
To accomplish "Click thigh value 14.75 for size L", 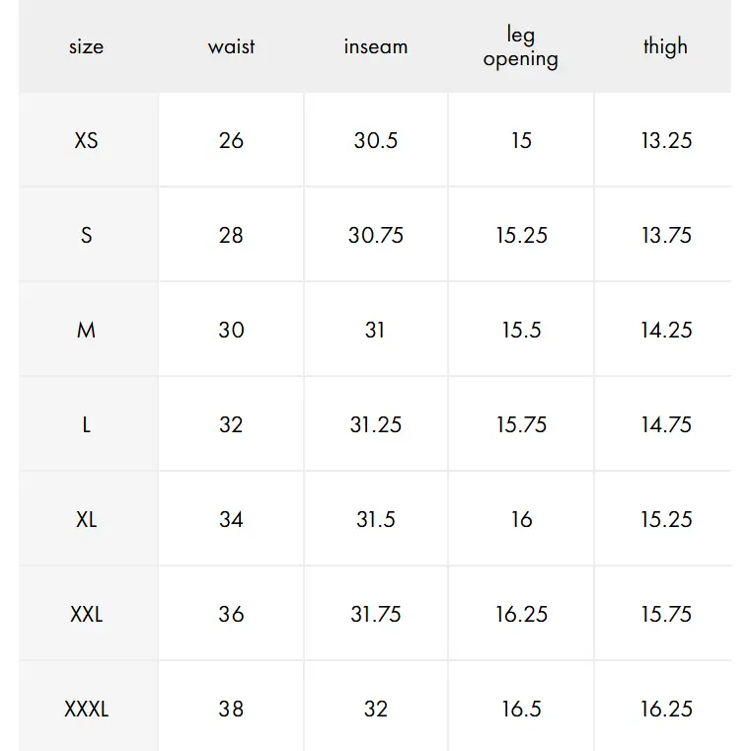I will tap(666, 424).
